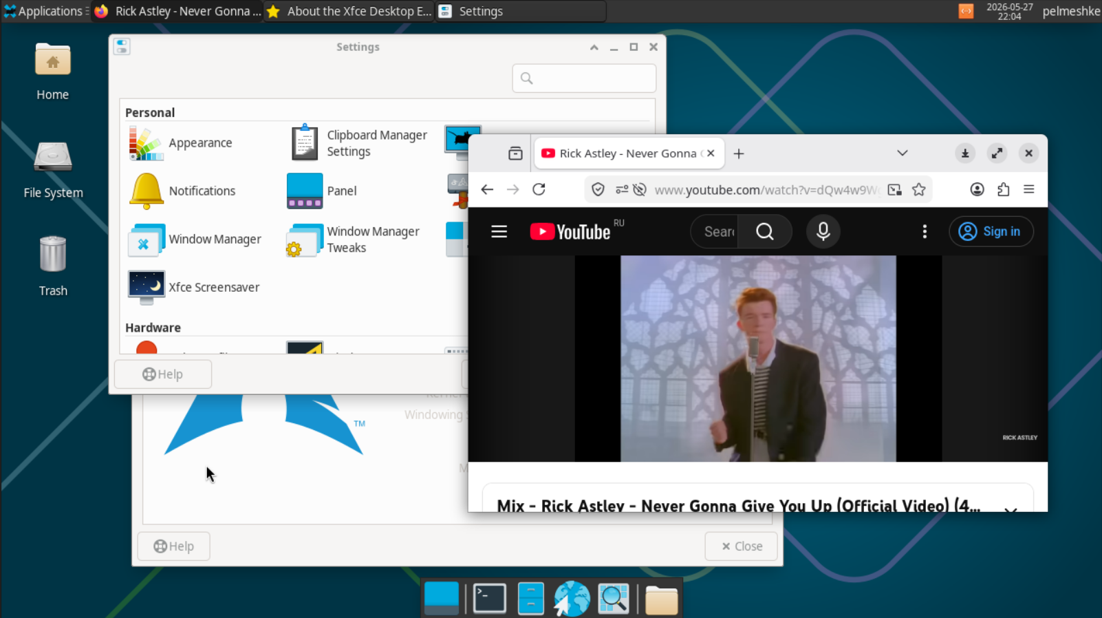Open Notifications settings
Screen dimensions: 1102x618
click(182, 191)
